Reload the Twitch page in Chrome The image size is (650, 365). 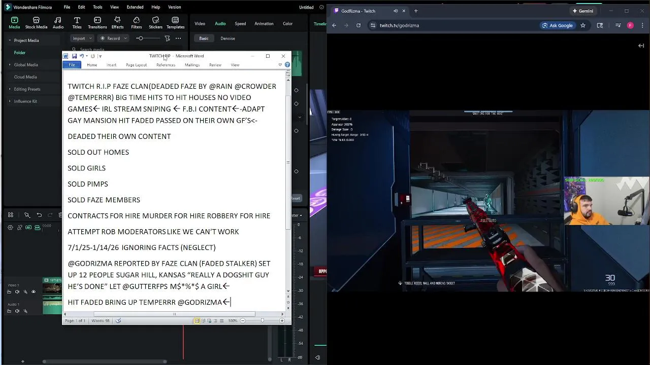coord(359,25)
